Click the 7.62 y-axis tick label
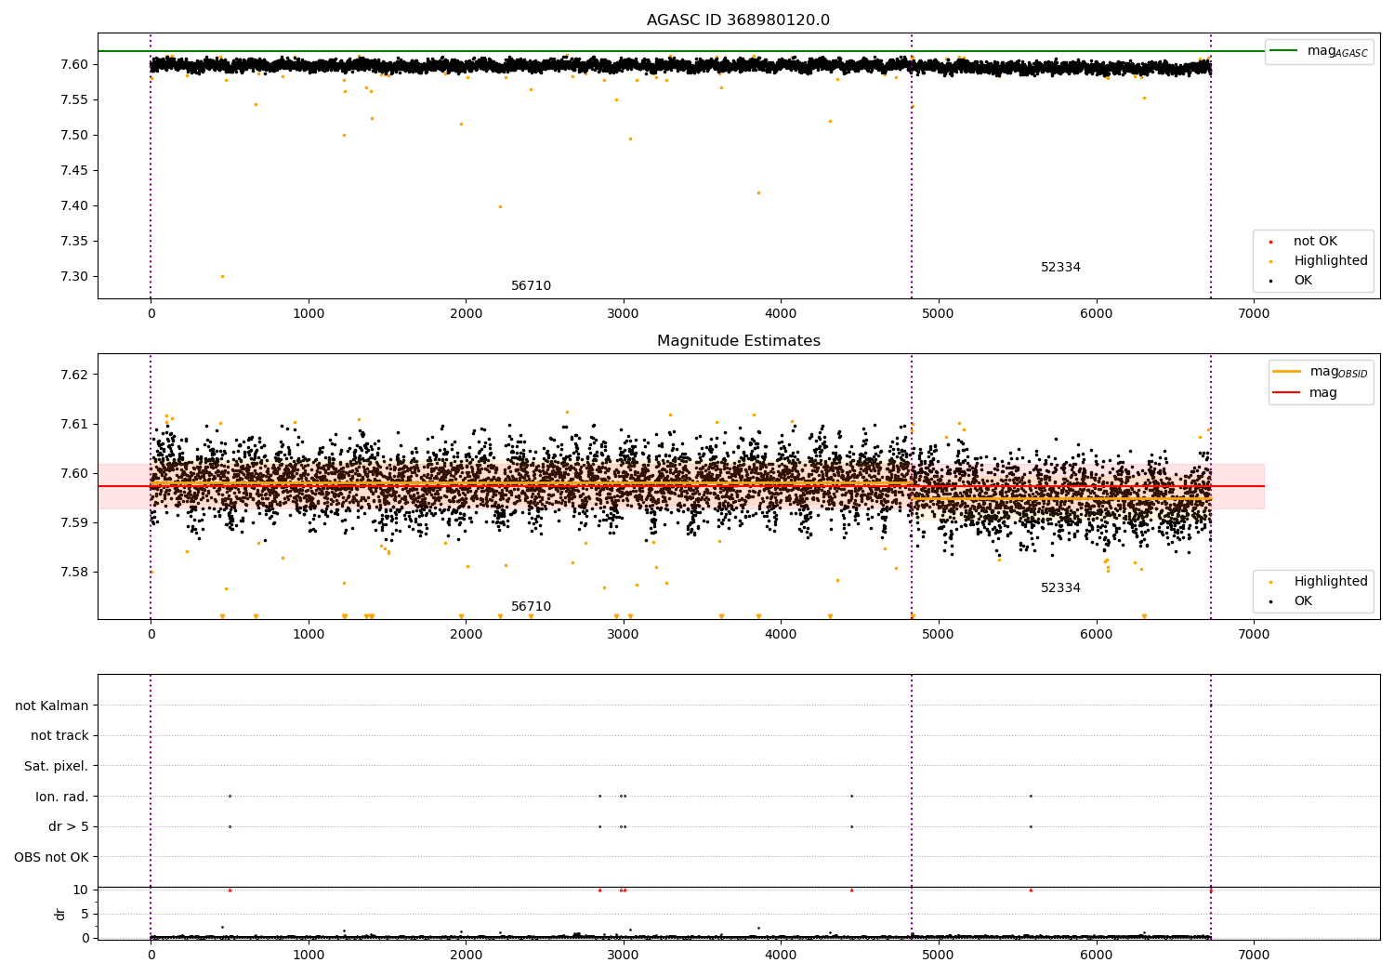 pyautogui.click(x=73, y=375)
